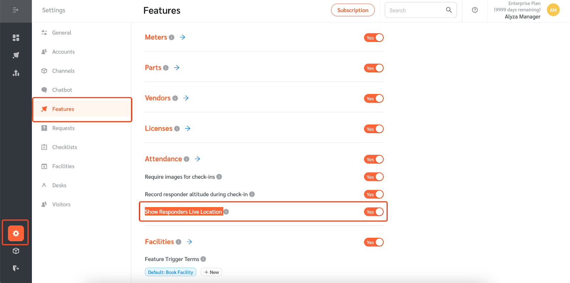
Task: Open the dashboard grid icon in sidebar
Action: (x=16, y=38)
